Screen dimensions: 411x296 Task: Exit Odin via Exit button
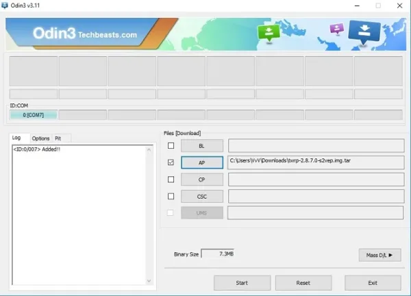[x=373, y=282]
